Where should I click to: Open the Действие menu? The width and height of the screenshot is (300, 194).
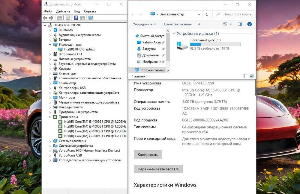pyautogui.click(x=63, y=11)
